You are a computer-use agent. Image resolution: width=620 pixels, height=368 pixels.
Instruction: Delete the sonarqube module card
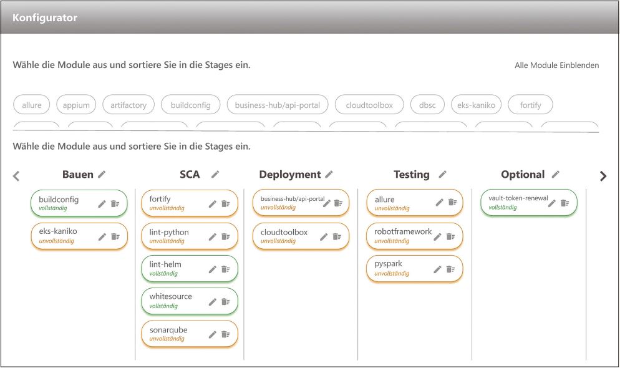coord(226,334)
